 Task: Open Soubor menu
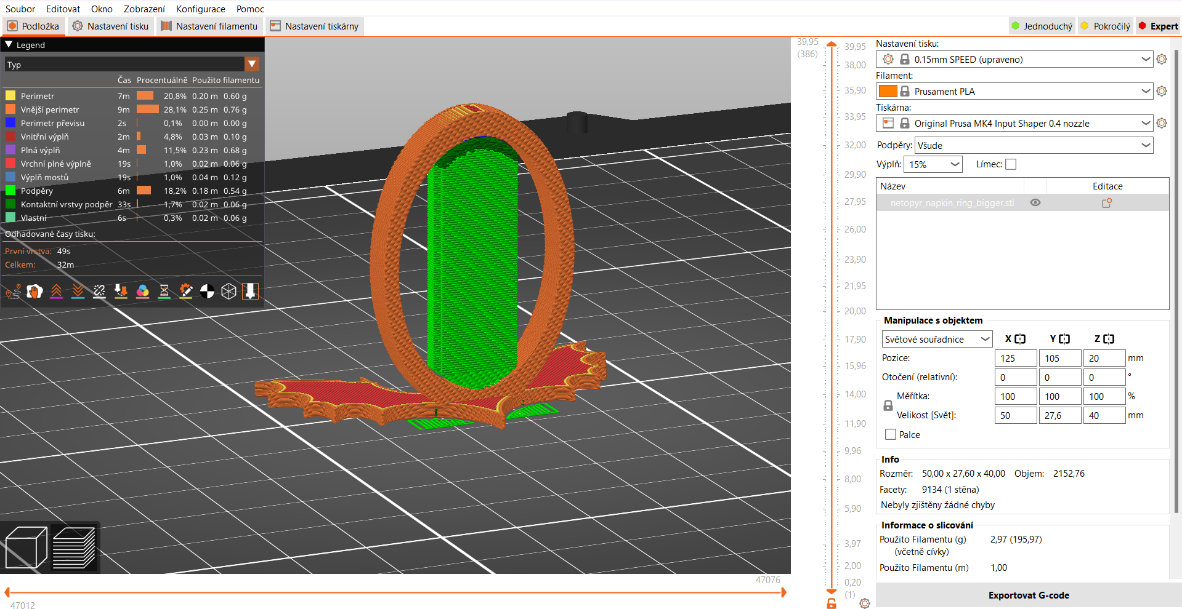coord(20,9)
